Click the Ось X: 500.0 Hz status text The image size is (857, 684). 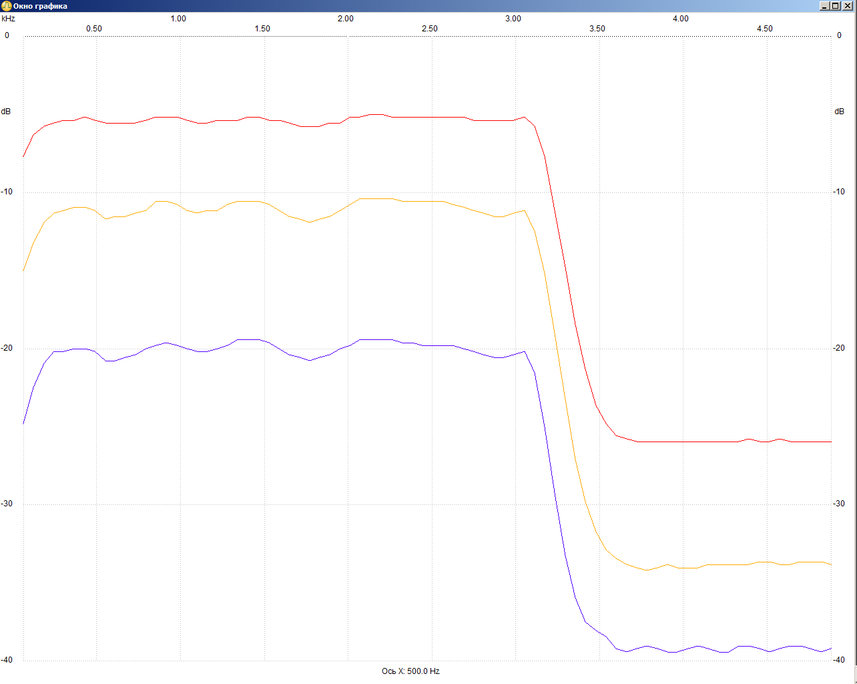(410, 671)
